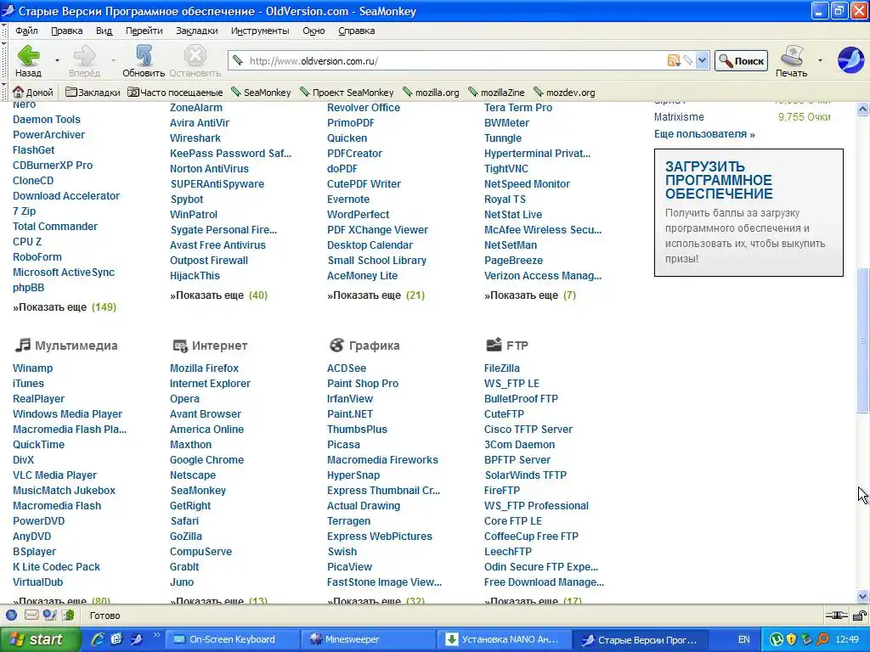870x652 pixels.
Task: Click the orange magnifier tray icon
Action: pyautogui.click(x=822, y=639)
